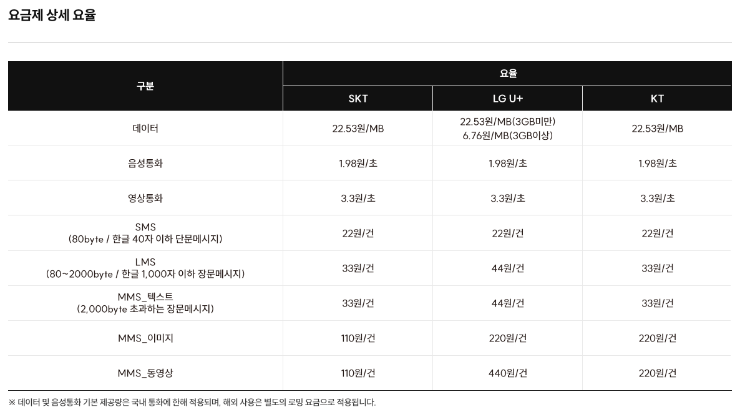Select the 요율 header cell
The height and width of the screenshot is (407, 740).
click(507, 73)
